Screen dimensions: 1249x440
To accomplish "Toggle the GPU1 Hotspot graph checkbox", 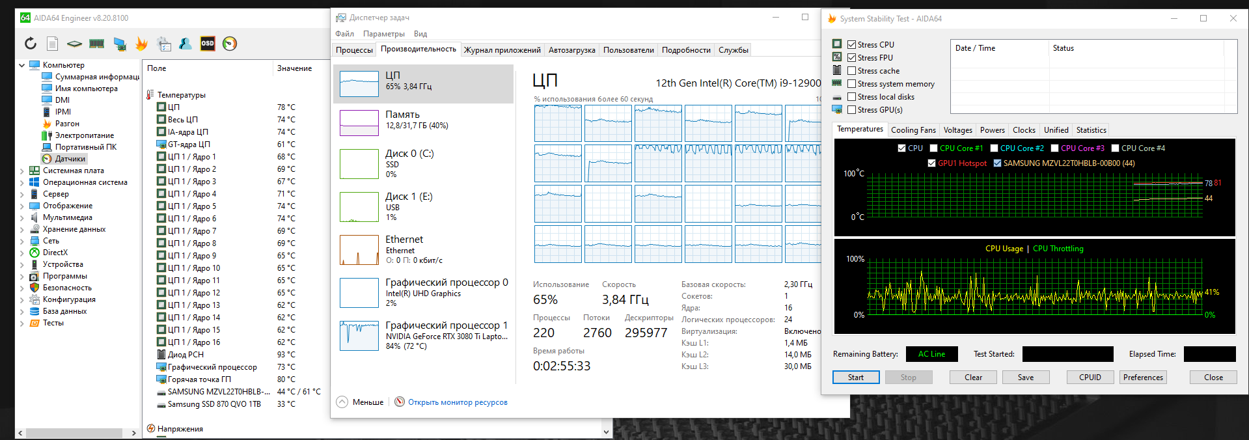I will click(932, 163).
